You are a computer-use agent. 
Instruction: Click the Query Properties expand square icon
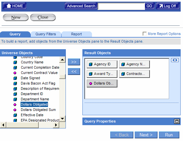pos(177,121)
